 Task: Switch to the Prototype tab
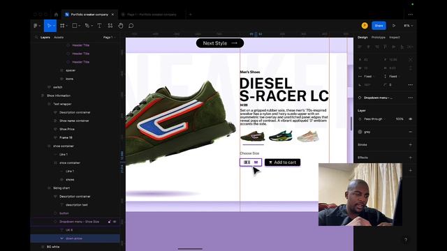[x=379, y=37]
